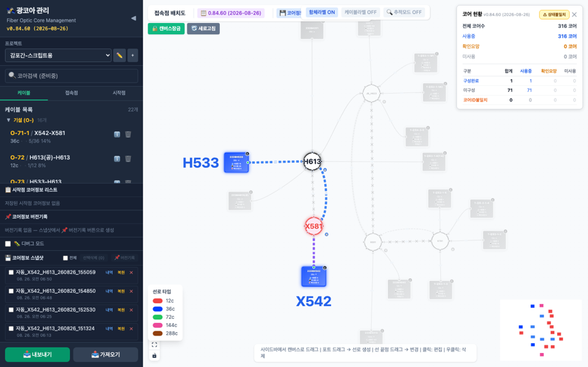Remove snapshot 자동_X542_H613_260826_151324 with red X
Screen dimensions: 588x367
[132, 329]
